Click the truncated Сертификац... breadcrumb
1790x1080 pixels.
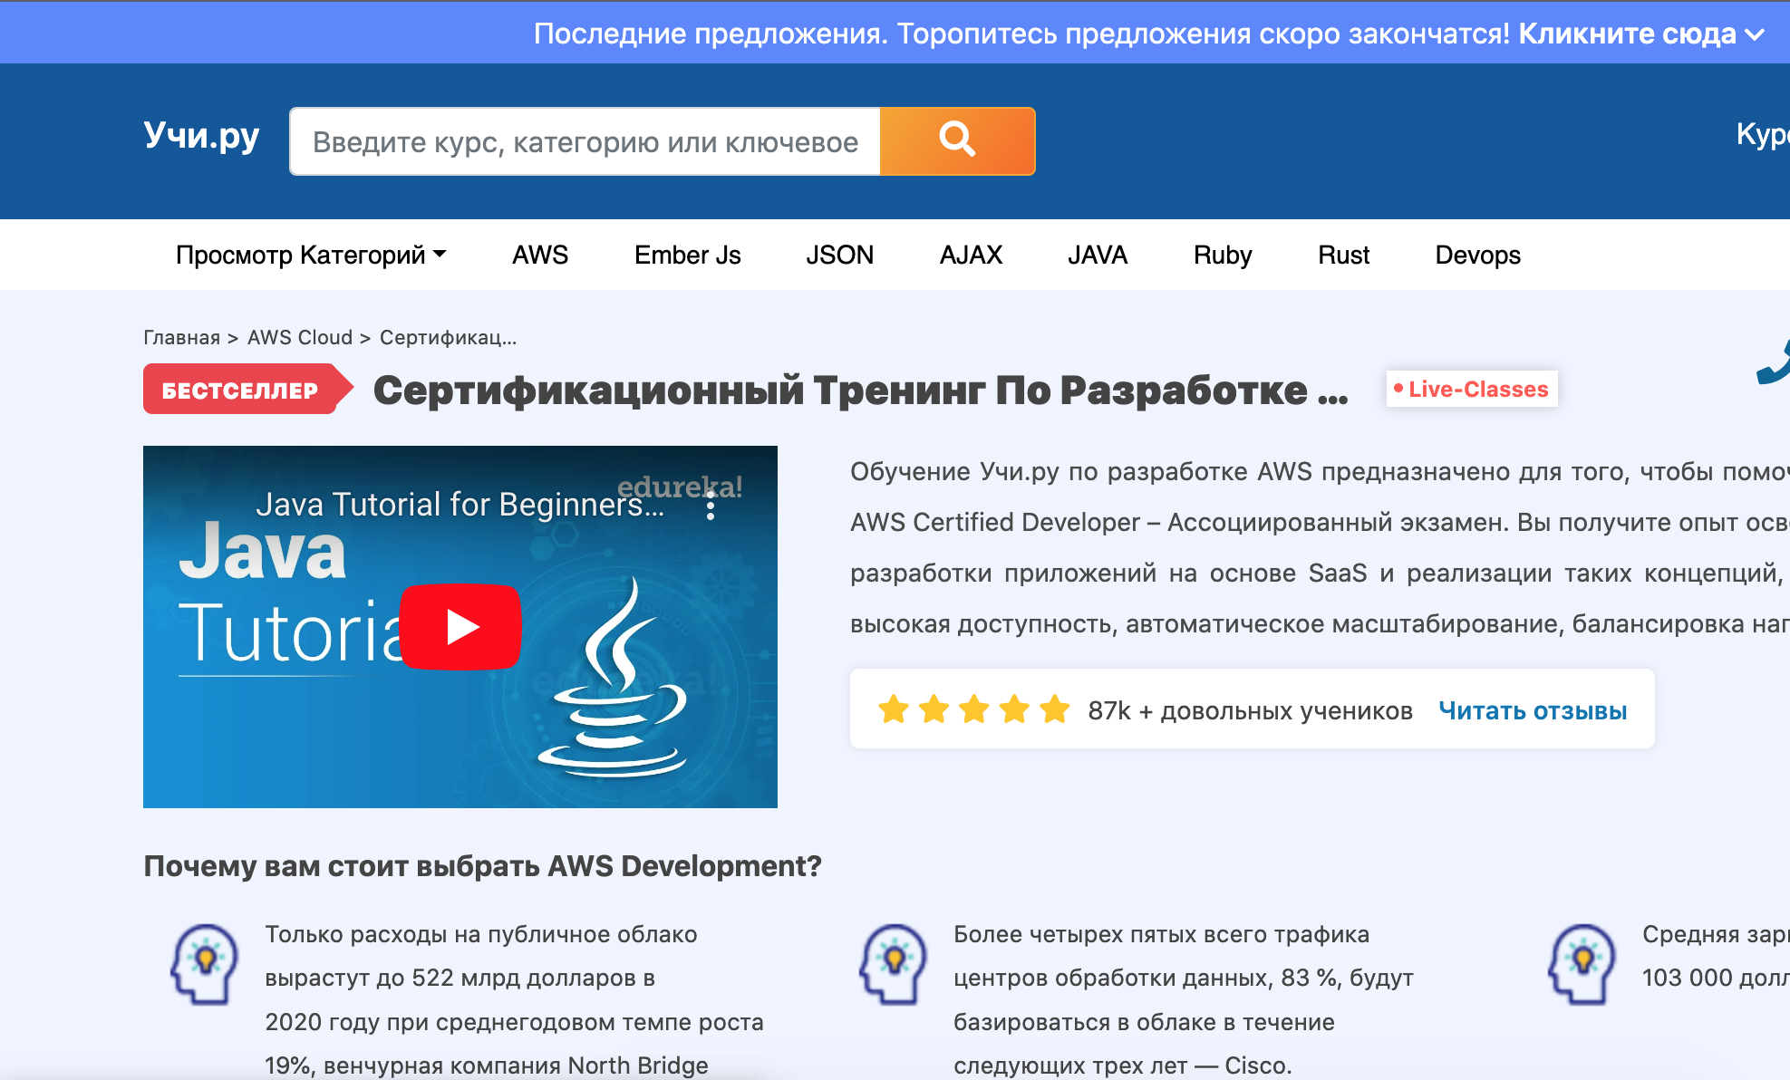(448, 337)
